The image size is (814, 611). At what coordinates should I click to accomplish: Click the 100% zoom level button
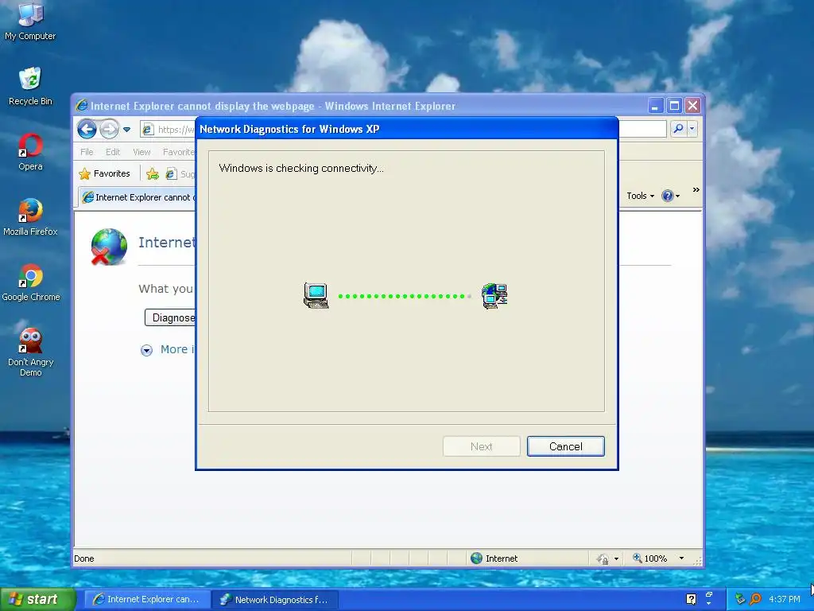click(x=650, y=558)
